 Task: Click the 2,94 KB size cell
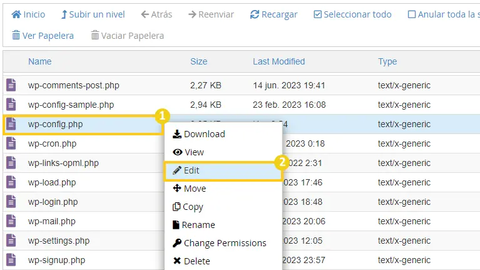tap(205, 105)
